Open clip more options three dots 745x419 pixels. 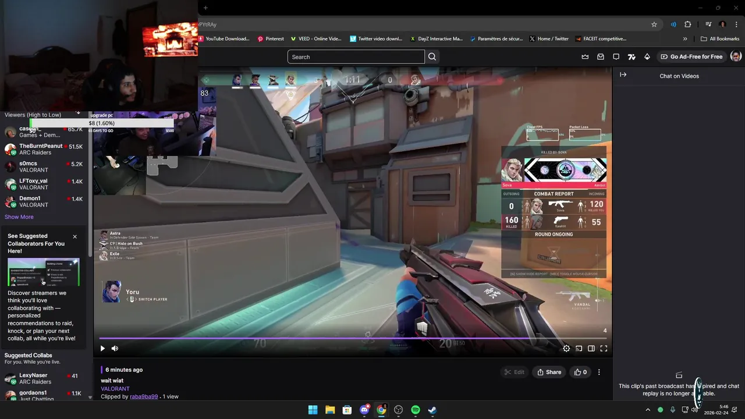(x=599, y=372)
